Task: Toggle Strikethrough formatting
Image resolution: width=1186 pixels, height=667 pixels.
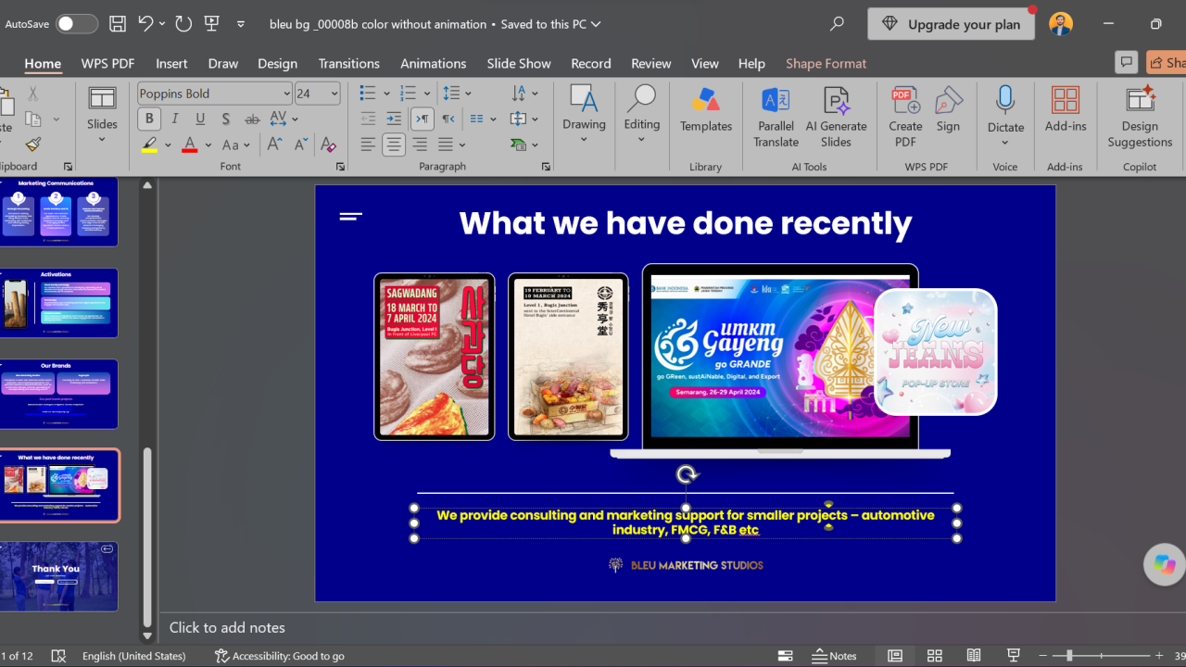Action: (252, 119)
